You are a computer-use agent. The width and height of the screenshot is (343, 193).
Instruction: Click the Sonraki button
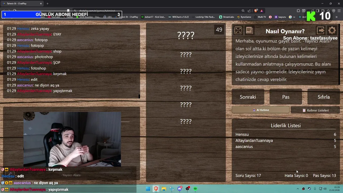tap(248, 97)
